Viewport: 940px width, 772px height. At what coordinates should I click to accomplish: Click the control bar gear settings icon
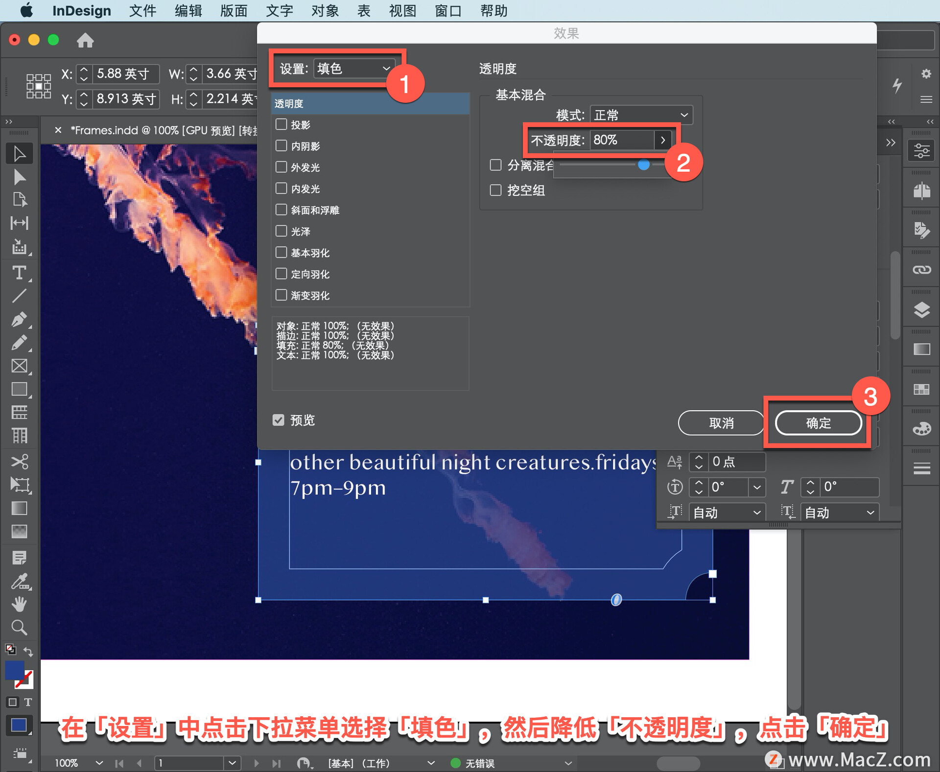point(926,74)
